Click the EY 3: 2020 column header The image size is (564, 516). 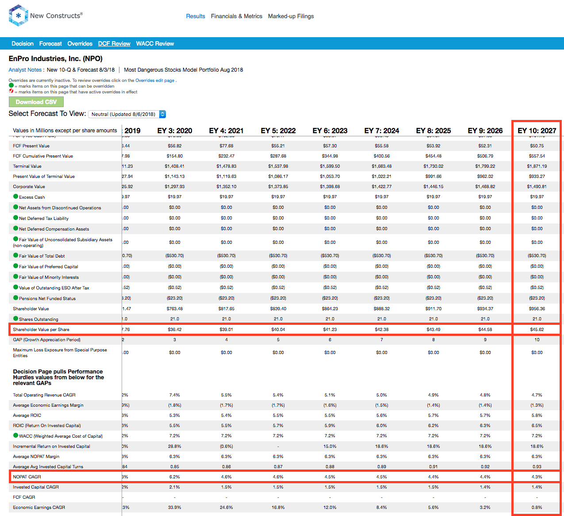coord(175,131)
